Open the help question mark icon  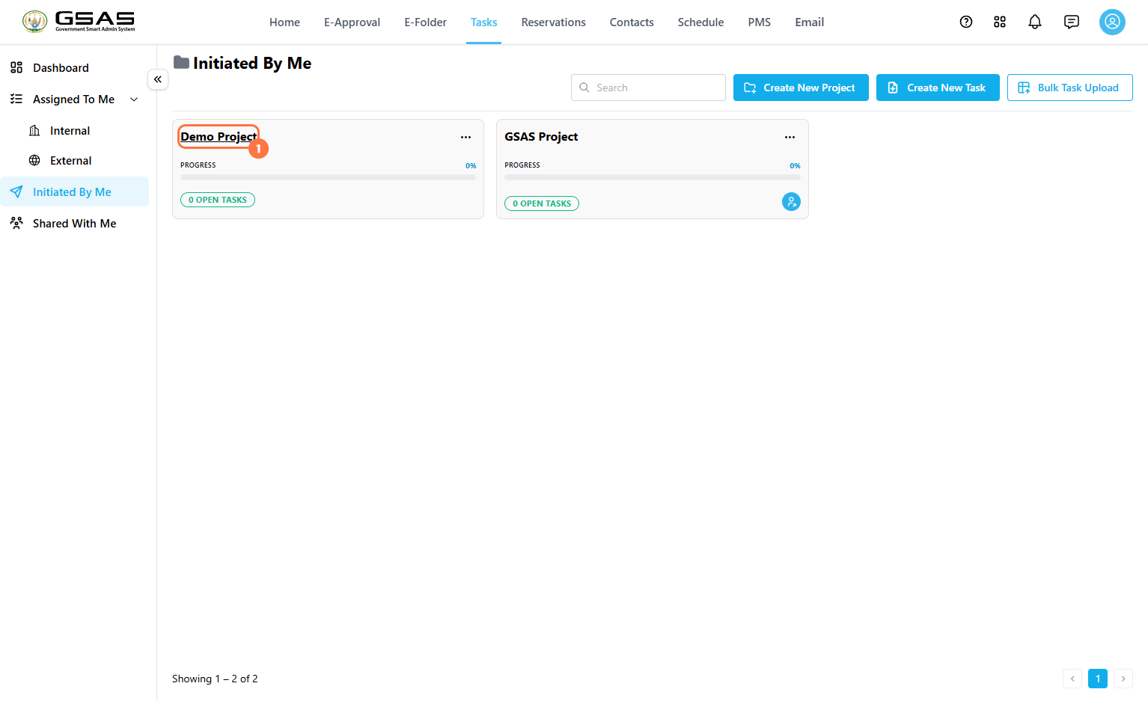(966, 22)
